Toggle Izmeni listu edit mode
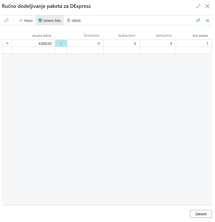The height and width of the screenshot is (222, 215). click(x=49, y=20)
